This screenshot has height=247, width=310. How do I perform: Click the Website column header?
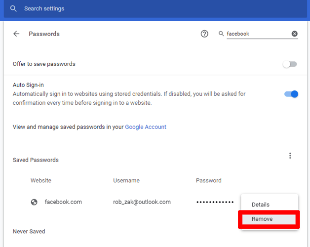coord(41,180)
